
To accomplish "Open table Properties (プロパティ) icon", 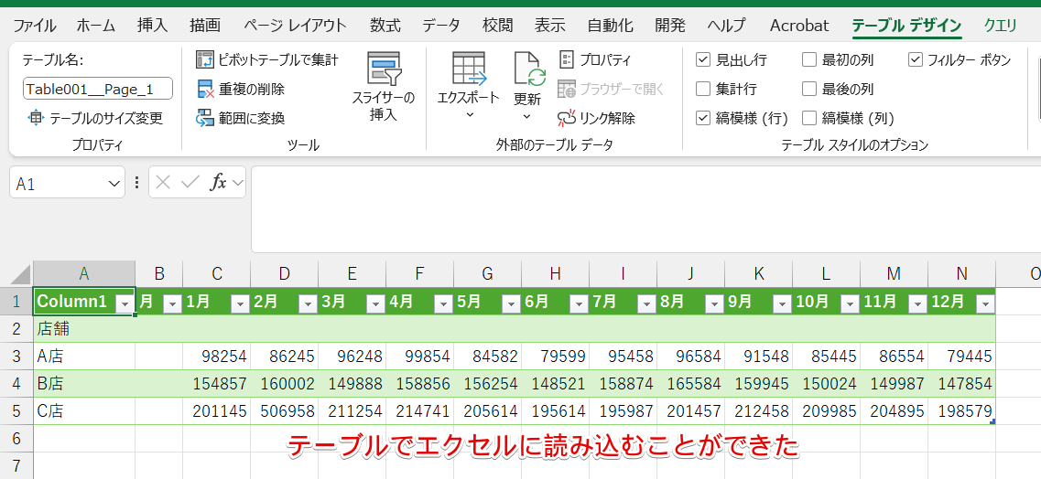I will 567,59.
